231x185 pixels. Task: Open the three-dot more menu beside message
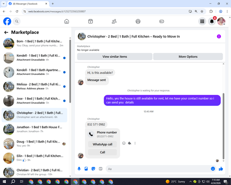coord(135,143)
